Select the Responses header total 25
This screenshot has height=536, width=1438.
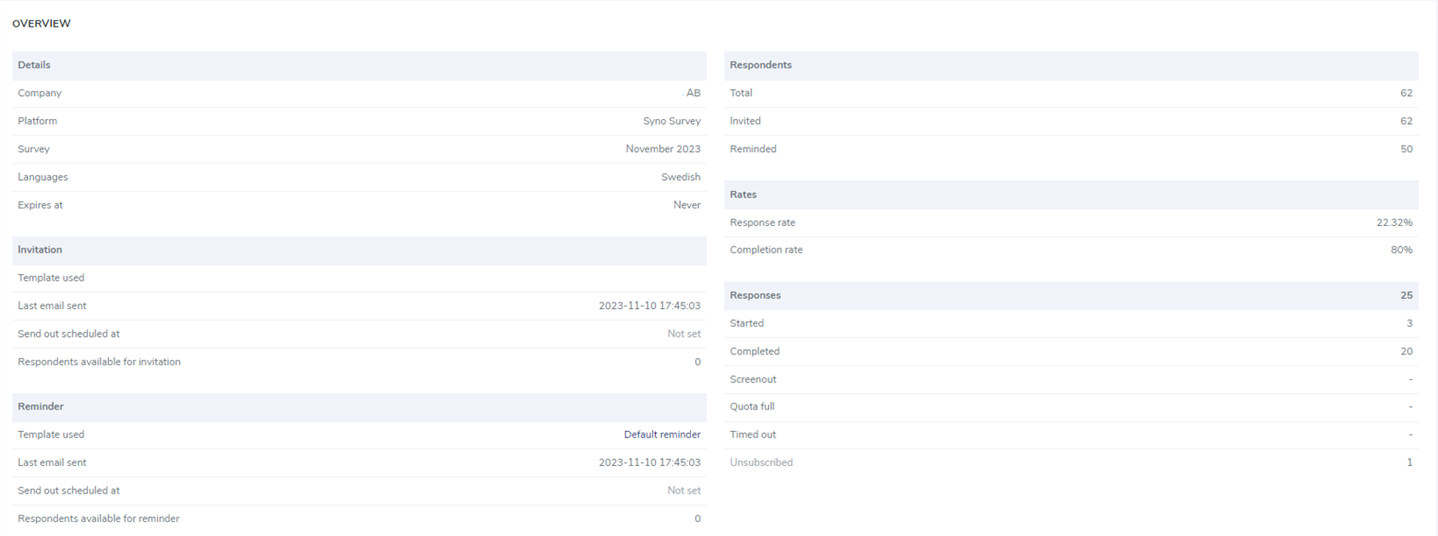tap(1407, 295)
